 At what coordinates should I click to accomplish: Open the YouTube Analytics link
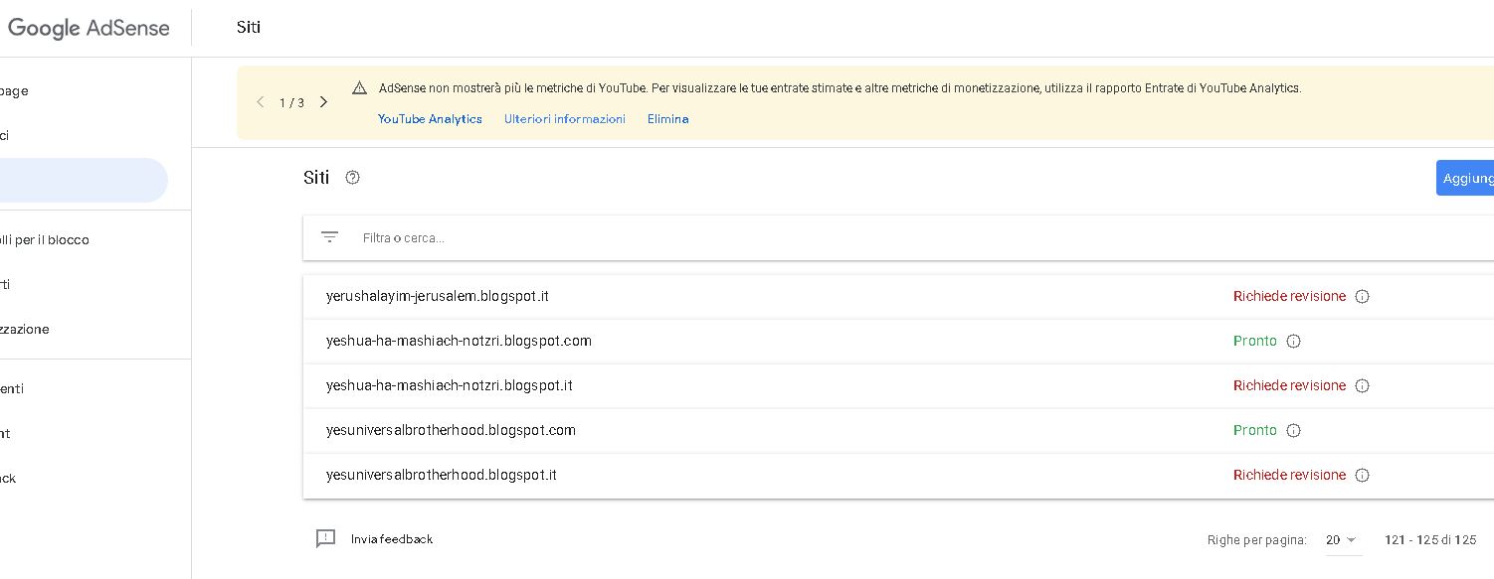430,119
